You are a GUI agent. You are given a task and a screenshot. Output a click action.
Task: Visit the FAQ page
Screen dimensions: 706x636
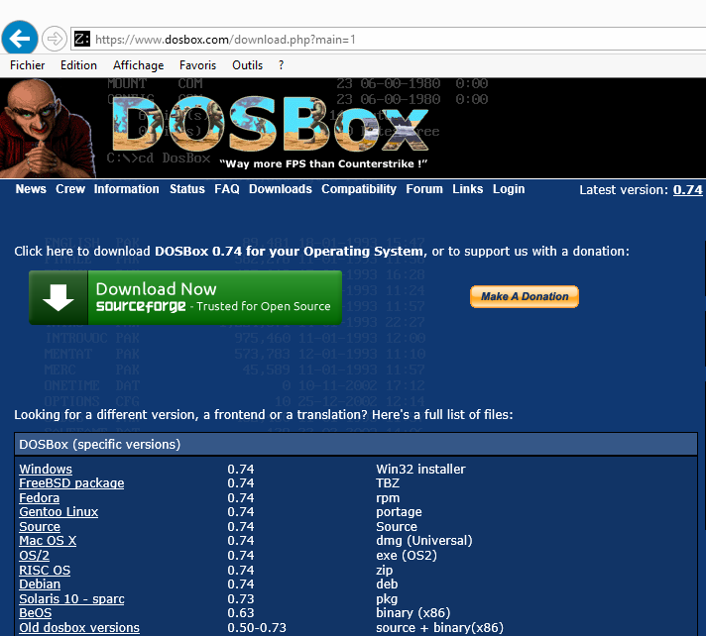click(x=227, y=189)
